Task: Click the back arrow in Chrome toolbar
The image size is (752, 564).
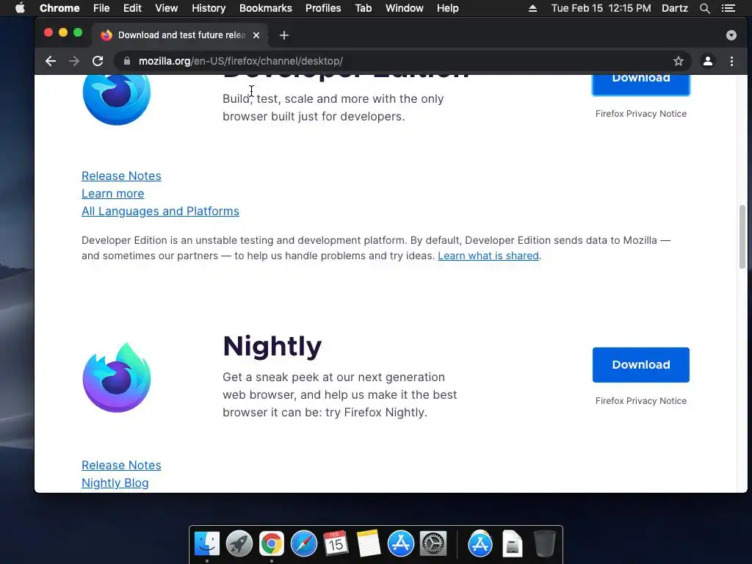Action: [x=51, y=61]
